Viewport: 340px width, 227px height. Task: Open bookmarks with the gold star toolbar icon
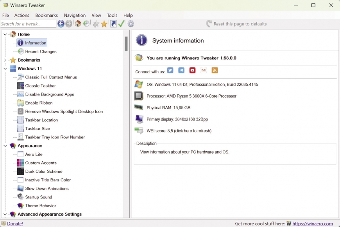104,24
